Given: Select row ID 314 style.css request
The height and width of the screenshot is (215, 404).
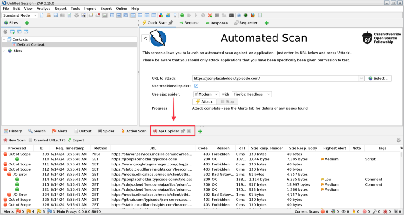Looking at the screenshot, I should tap(201, 179).
